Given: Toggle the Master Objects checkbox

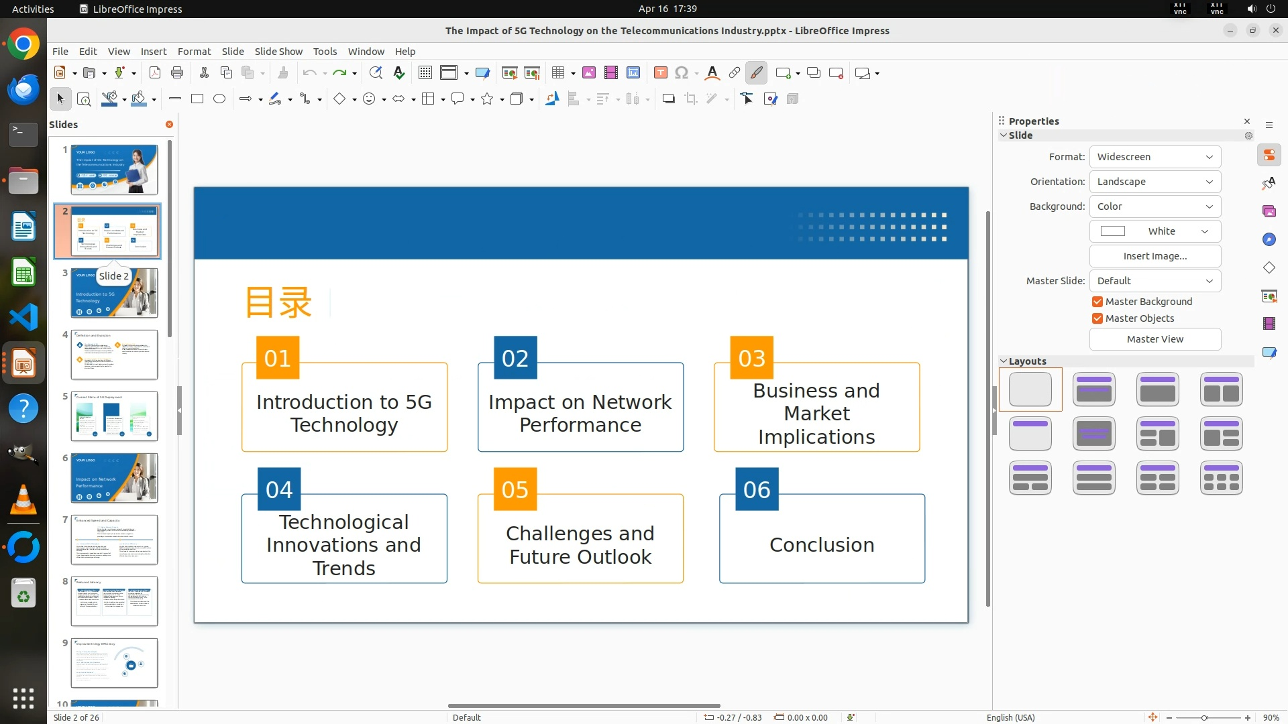Looking at the screenshot, I should (1097, 318).
